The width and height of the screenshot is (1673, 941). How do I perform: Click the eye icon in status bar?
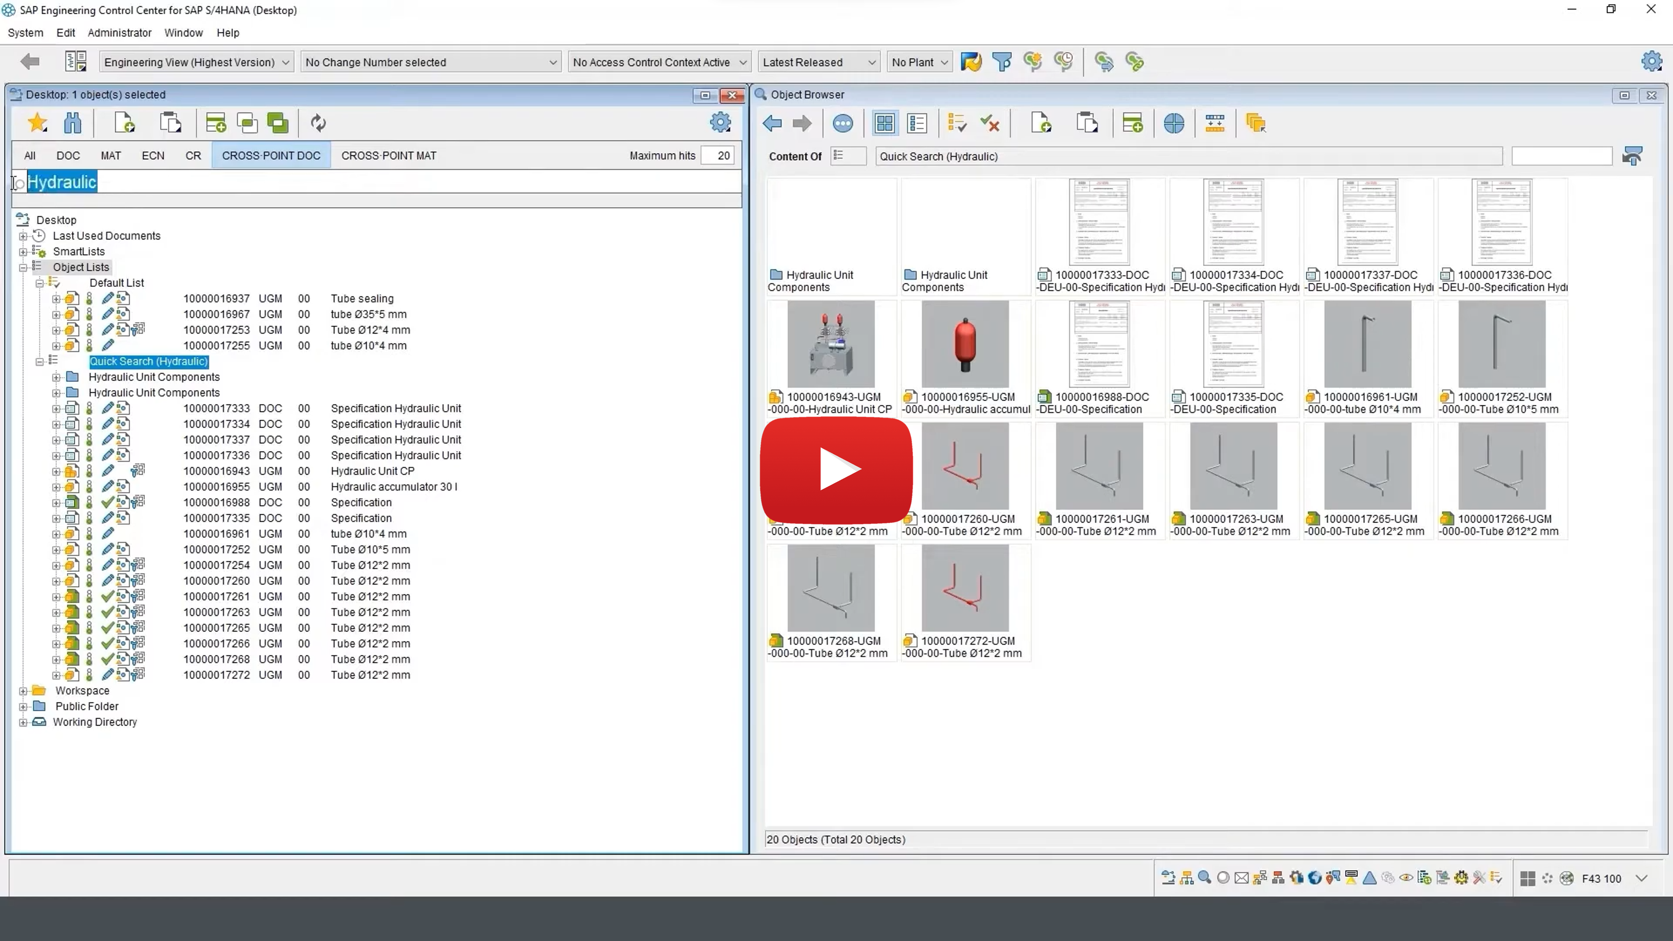(x=1406, y=878)
